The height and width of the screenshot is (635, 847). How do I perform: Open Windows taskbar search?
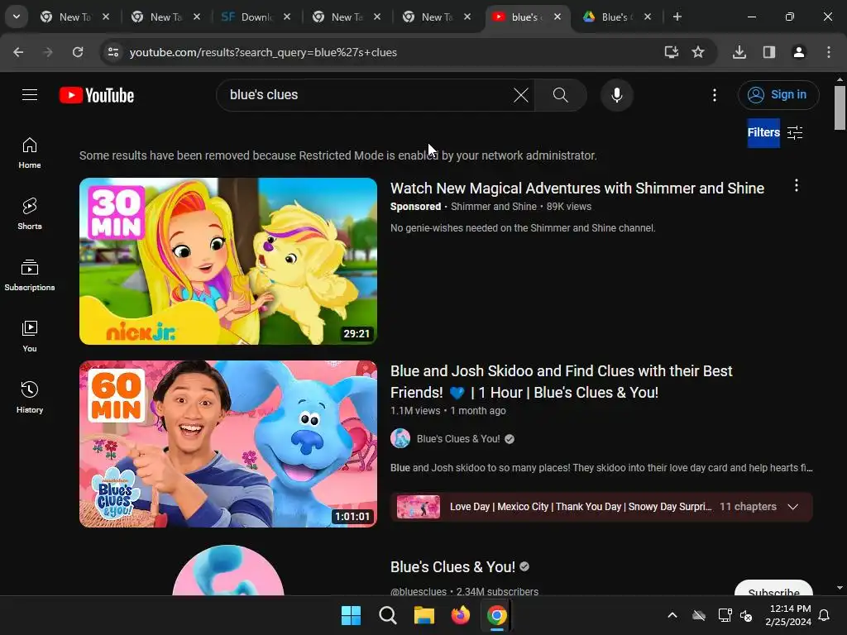click(x=387, y=615)
